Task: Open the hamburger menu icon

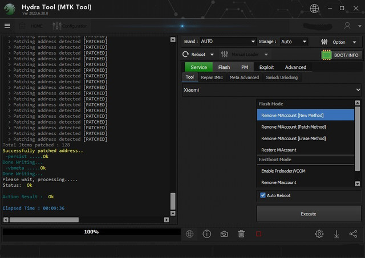Action: pos(7,26)
